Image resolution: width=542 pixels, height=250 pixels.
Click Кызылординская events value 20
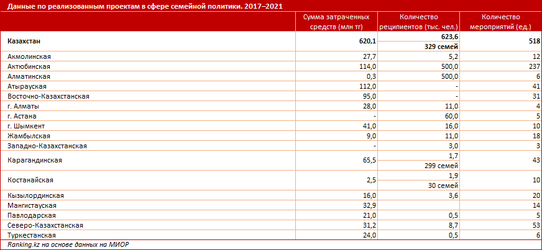[537, 195]
